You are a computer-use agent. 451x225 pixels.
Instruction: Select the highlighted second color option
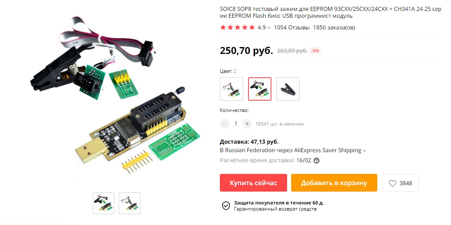[260, 89]
